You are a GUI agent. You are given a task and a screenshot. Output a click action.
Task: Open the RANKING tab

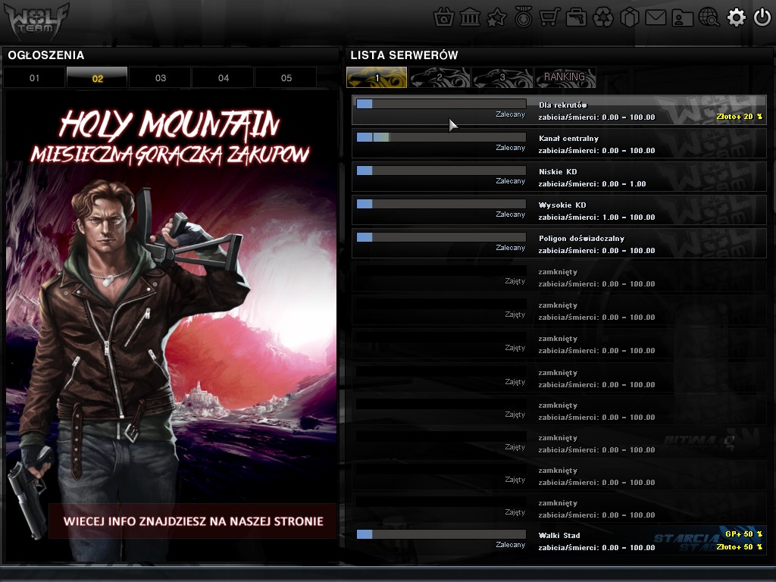click(x=565, y=78)
